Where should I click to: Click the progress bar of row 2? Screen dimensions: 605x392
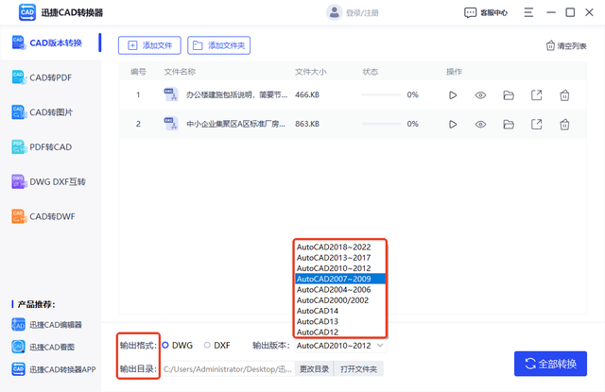click(381, 124)
